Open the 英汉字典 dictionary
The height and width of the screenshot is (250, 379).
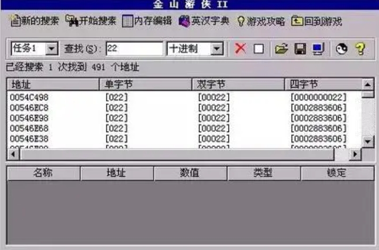pos(204,21)
